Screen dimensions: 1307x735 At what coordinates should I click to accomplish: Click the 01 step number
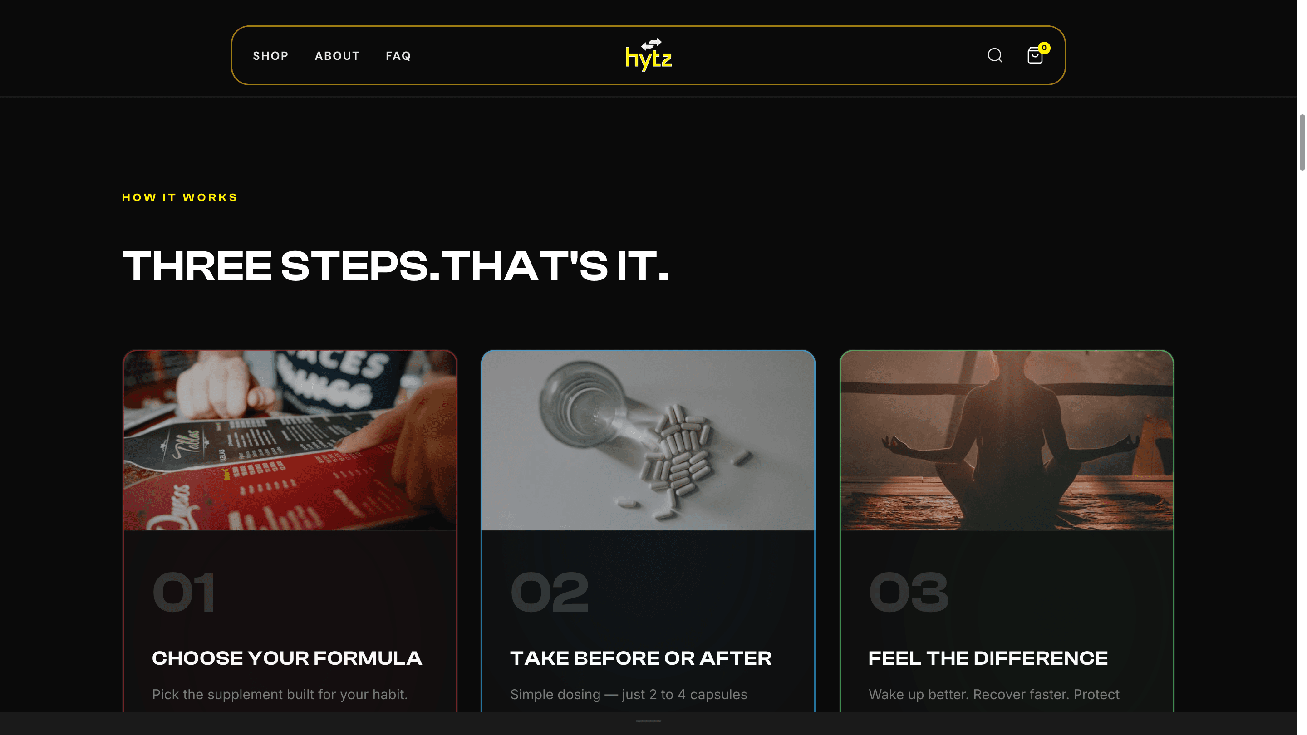click(184, 592)
